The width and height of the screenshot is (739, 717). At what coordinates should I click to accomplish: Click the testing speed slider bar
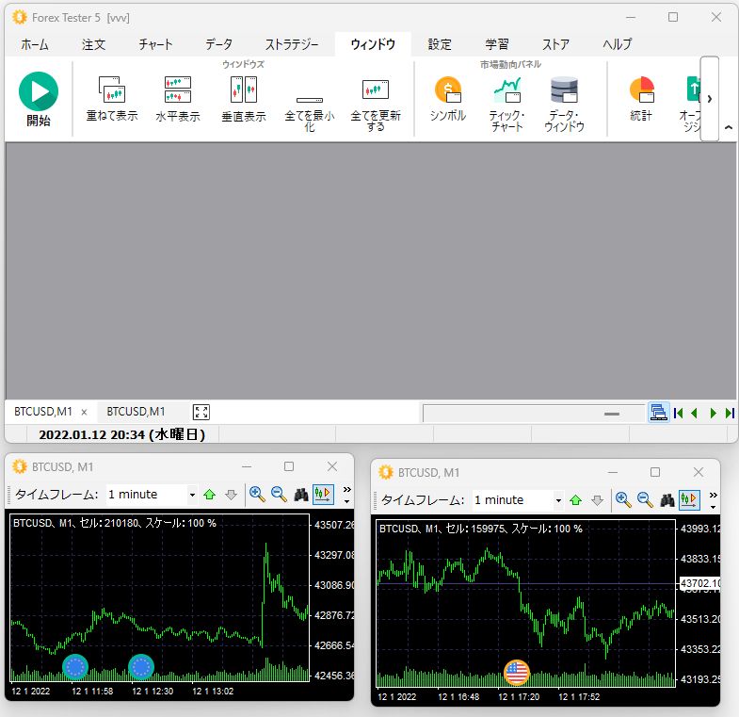[532, 413]
